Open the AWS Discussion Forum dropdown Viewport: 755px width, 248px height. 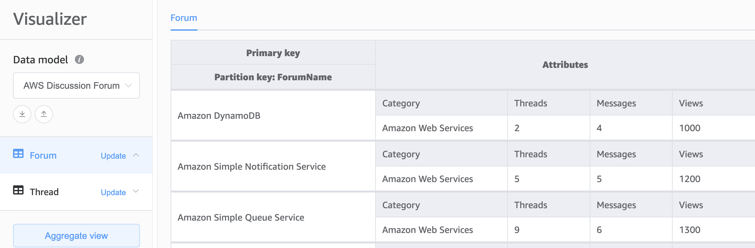pyautogui.click(x=76, y=85)
